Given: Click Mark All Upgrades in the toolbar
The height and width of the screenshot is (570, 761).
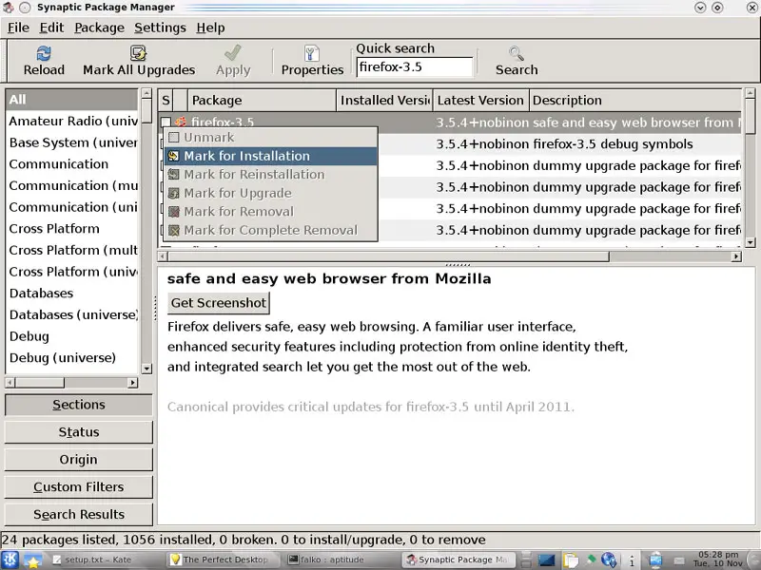Looking at the screenshot, I should pos(139,61).
